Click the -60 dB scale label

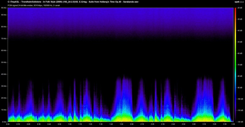coord(240,53)
